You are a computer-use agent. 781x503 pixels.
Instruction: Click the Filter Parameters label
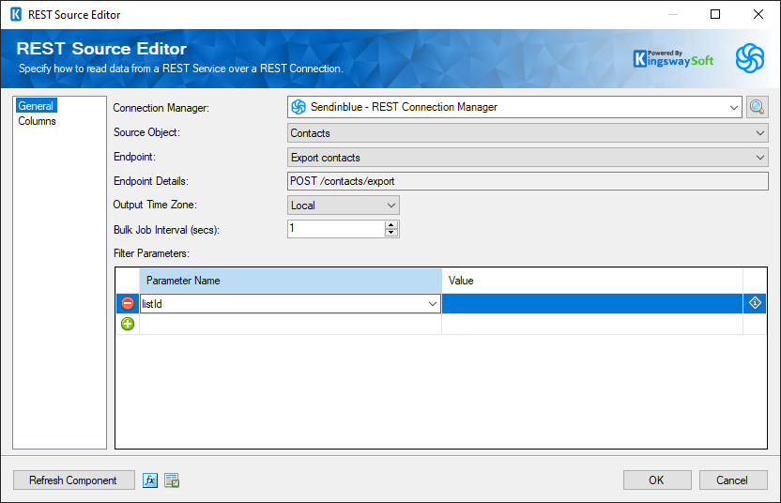point(151,253)
